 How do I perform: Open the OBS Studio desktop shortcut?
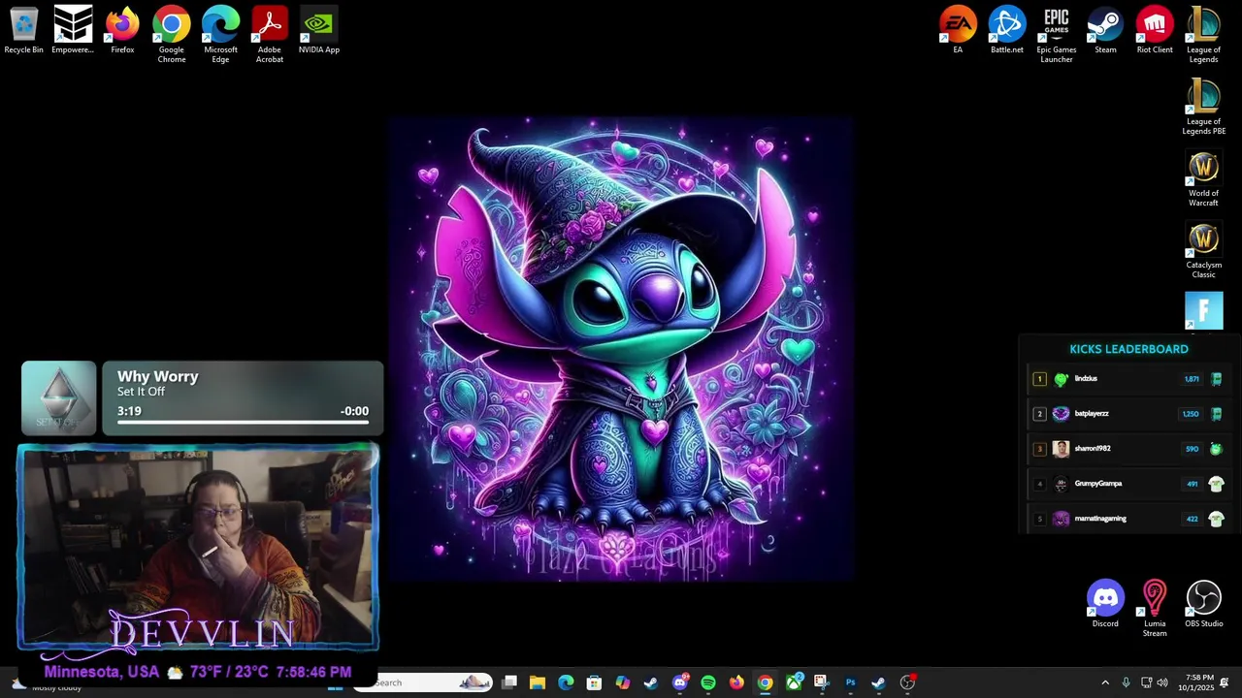point(1204,605)
